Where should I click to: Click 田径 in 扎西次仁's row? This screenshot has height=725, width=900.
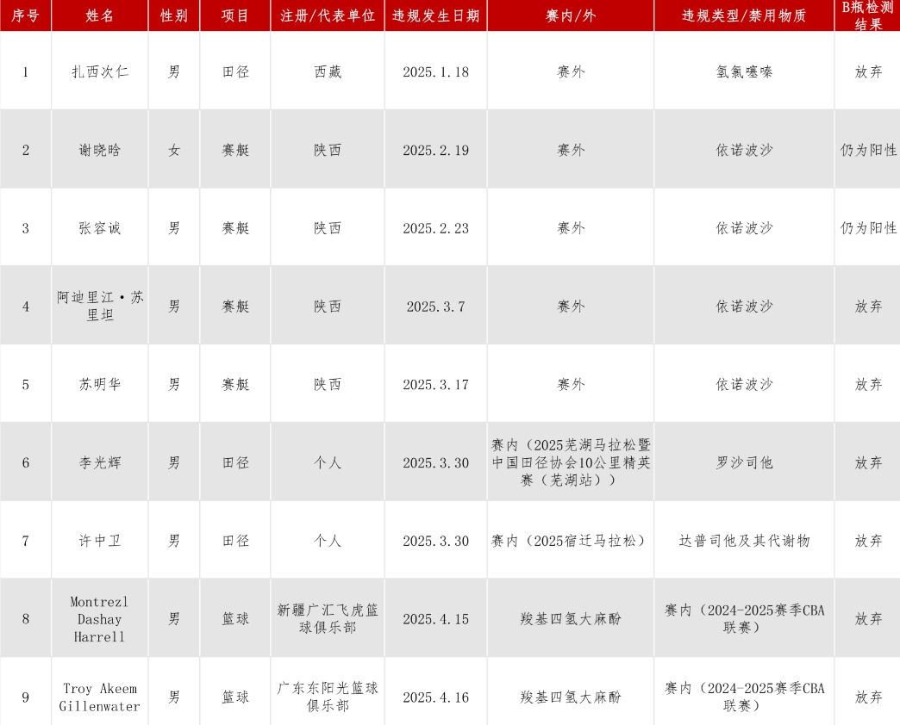tap(235, 71)
